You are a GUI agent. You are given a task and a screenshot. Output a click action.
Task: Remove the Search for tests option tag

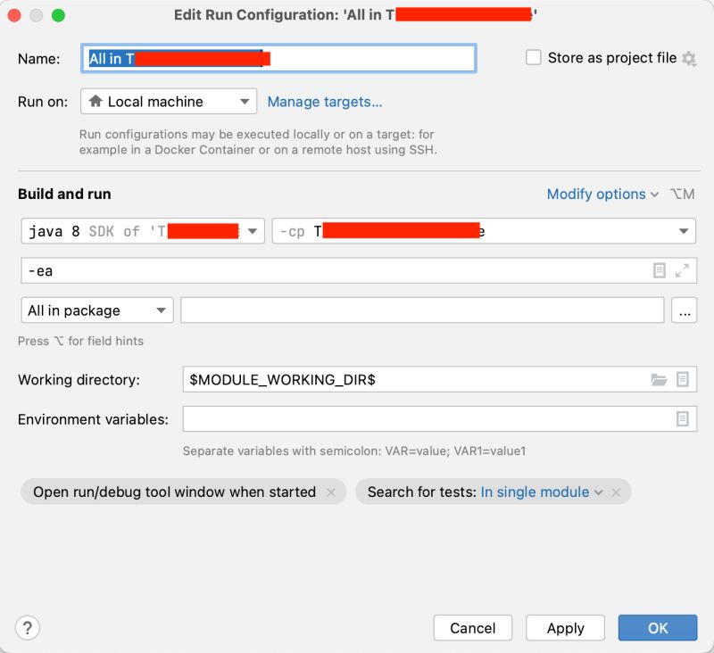pos(617,492)
